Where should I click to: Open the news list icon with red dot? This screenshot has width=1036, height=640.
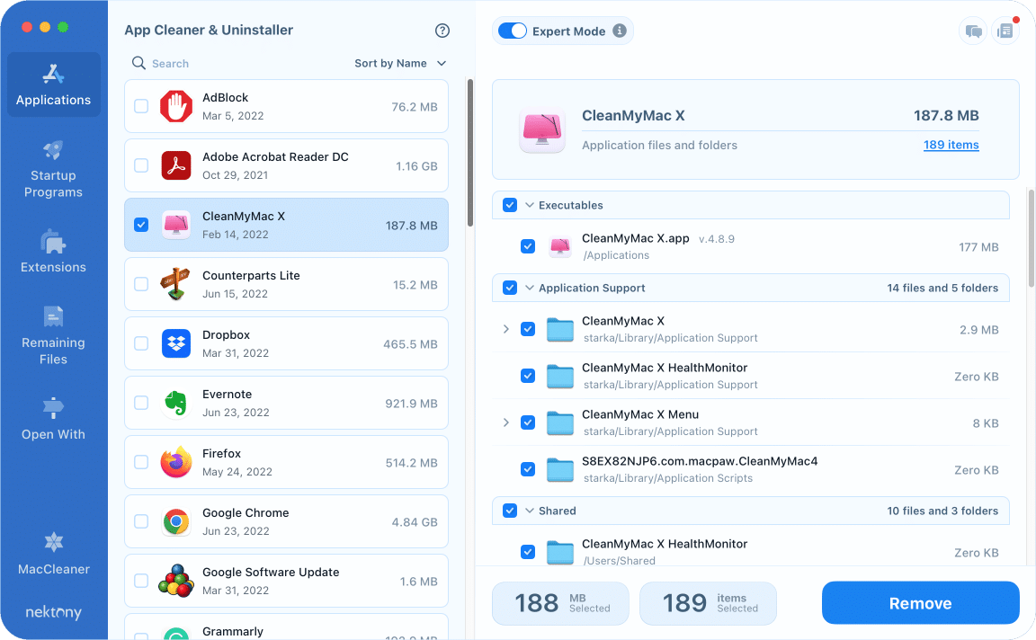point(1005,31)
